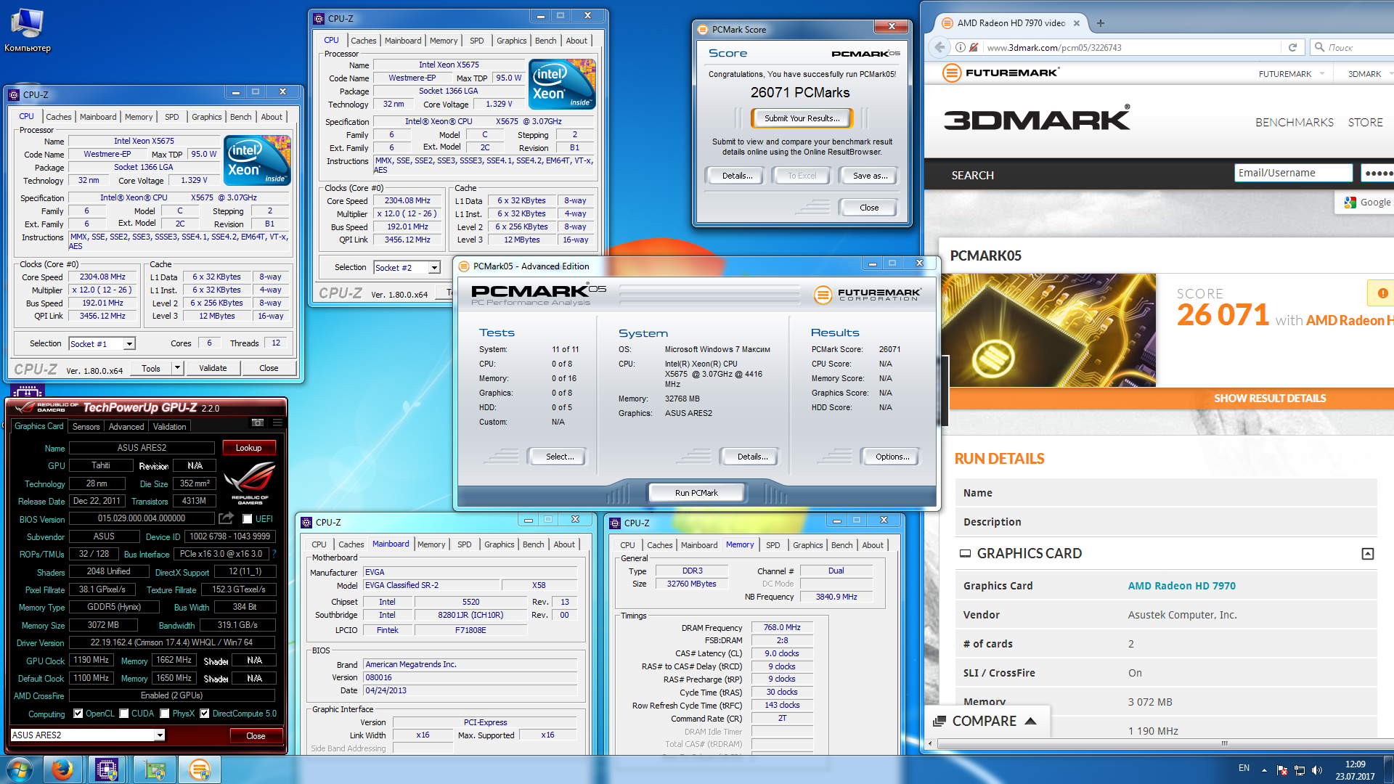
Task: Click Futuremark PCMark icon in the taskbar
Action: coord(199,769)
